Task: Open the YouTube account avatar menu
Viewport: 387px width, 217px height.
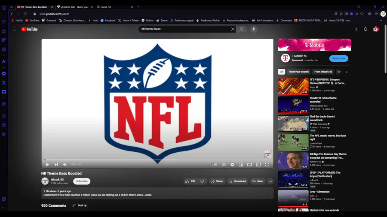Action: 376,29
